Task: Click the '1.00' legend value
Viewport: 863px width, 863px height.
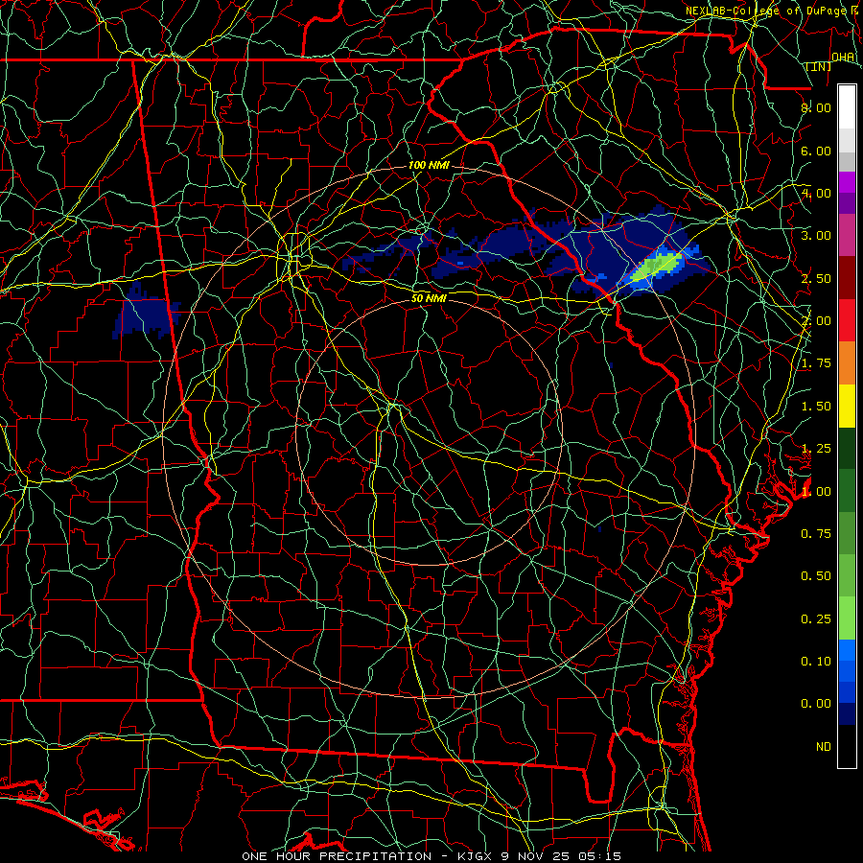Action: point(816,492)
